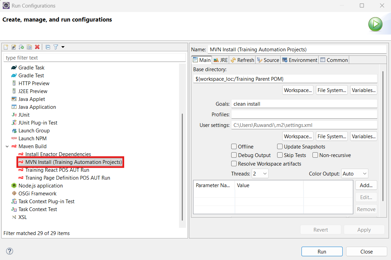Image resolution: width=391 pixels, height=260 pixels.
Task: Select Gradle Test configuration type
Action: point(31,76)
